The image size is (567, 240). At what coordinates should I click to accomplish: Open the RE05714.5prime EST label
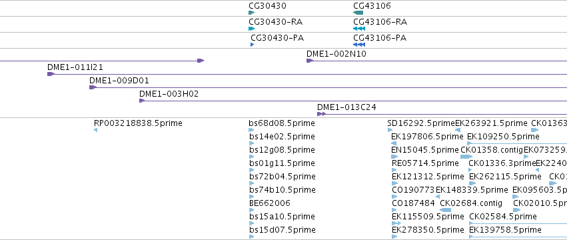pyautogui.click(x=425, y=163)
